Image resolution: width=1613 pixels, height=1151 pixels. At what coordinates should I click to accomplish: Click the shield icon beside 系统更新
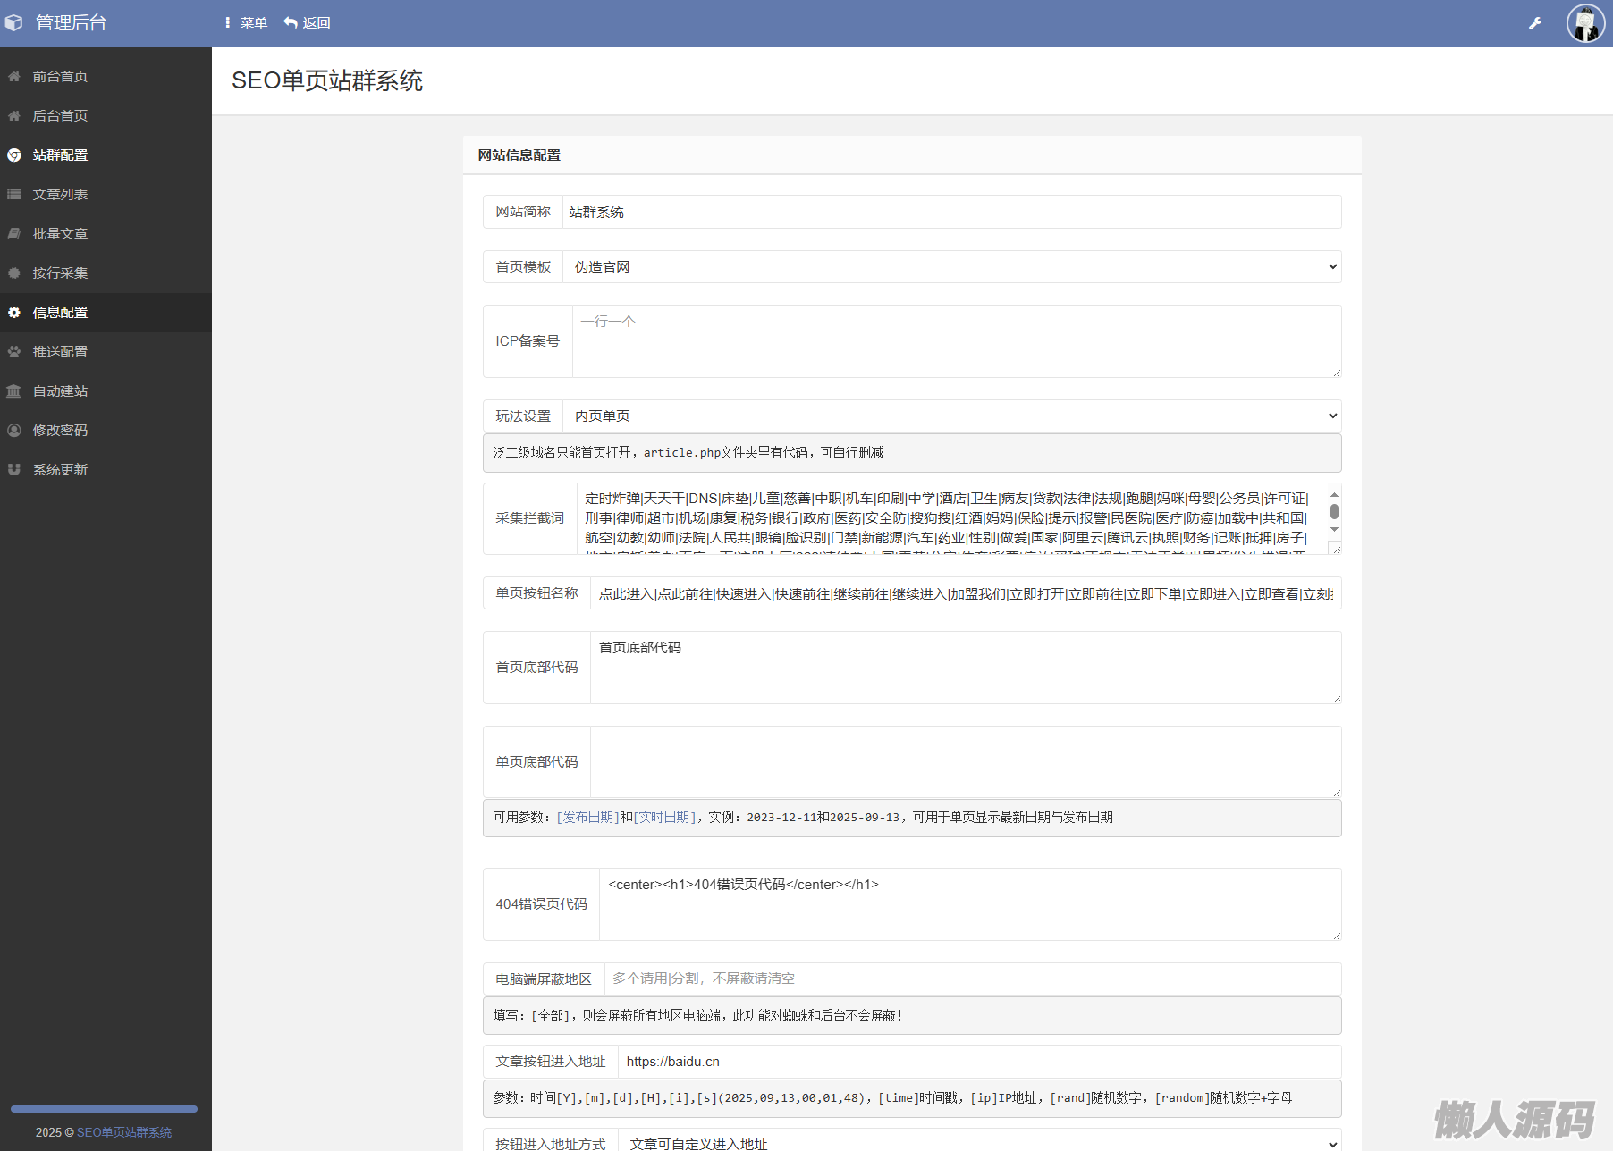14,470
